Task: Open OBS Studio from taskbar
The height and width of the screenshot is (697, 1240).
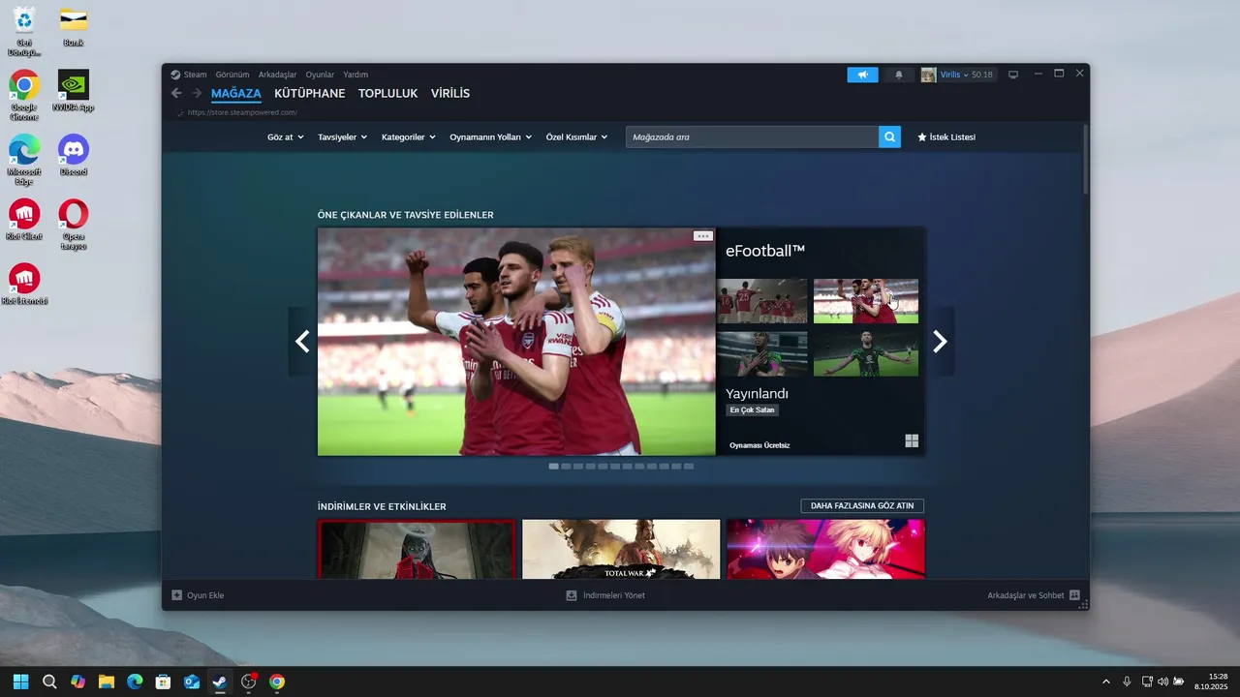Action: [x=249, y=682]
